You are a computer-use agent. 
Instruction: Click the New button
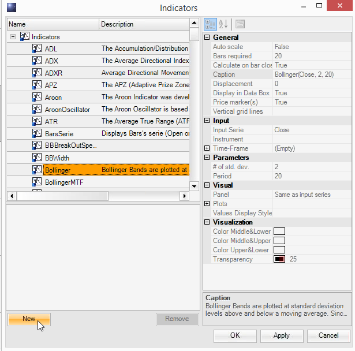click(x=29, y=319)
